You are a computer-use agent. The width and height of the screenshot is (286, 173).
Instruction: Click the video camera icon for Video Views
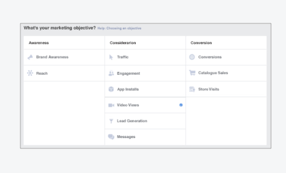click(111, 105)
